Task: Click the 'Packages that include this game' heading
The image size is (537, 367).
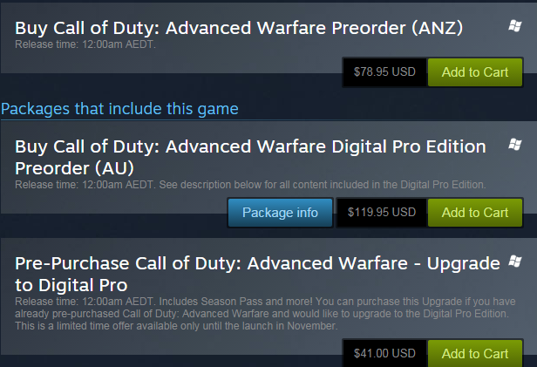Action: [x=119, y=108]
